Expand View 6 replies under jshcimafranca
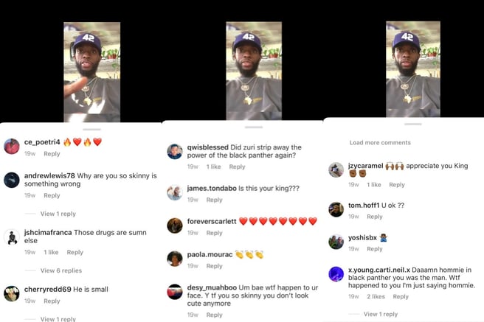Image resolution: width=484 pixels, height=322 pixels. pyautogui.click(x=61, y=270)
